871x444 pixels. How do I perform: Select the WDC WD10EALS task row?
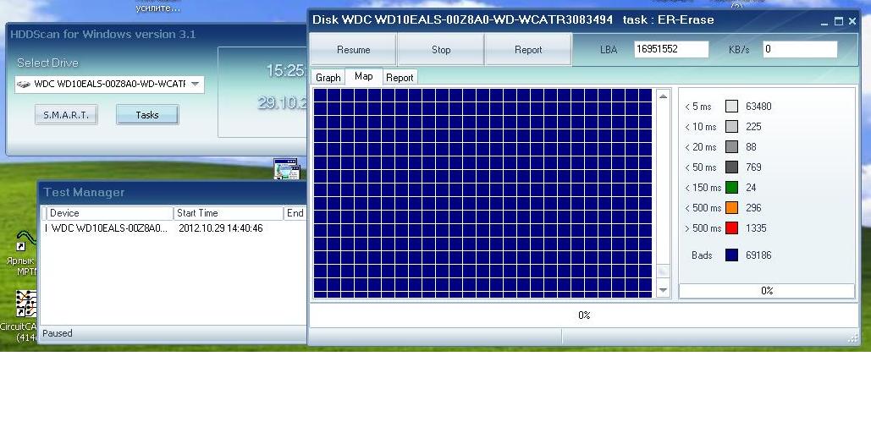coord(175,228)
